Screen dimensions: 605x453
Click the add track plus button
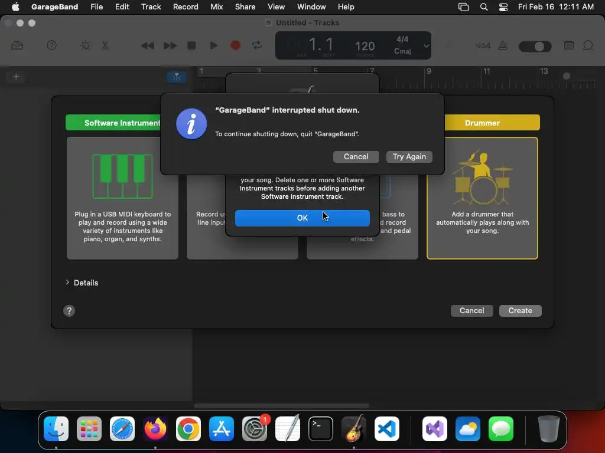pyautogui.click(x=16, y=77)
